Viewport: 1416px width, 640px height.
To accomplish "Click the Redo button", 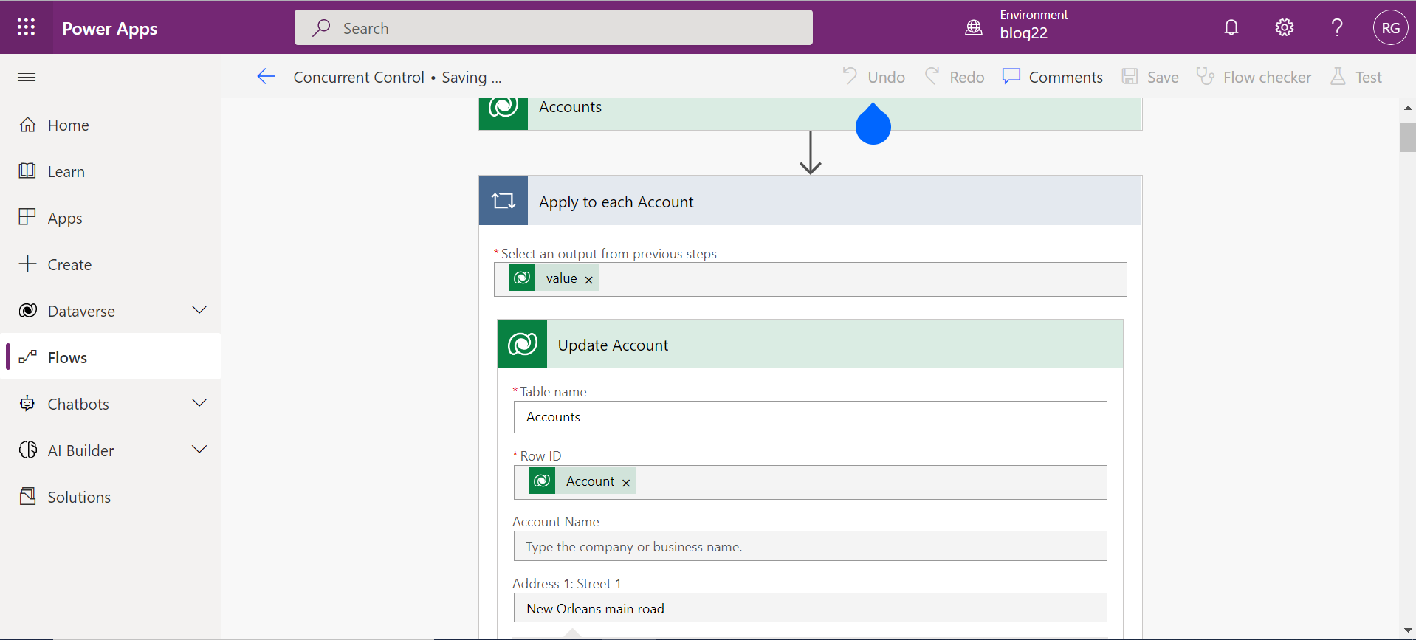I will coord(955,77).
